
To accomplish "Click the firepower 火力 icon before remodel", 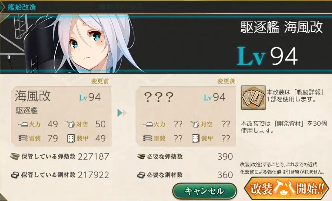I will [23, 124].
